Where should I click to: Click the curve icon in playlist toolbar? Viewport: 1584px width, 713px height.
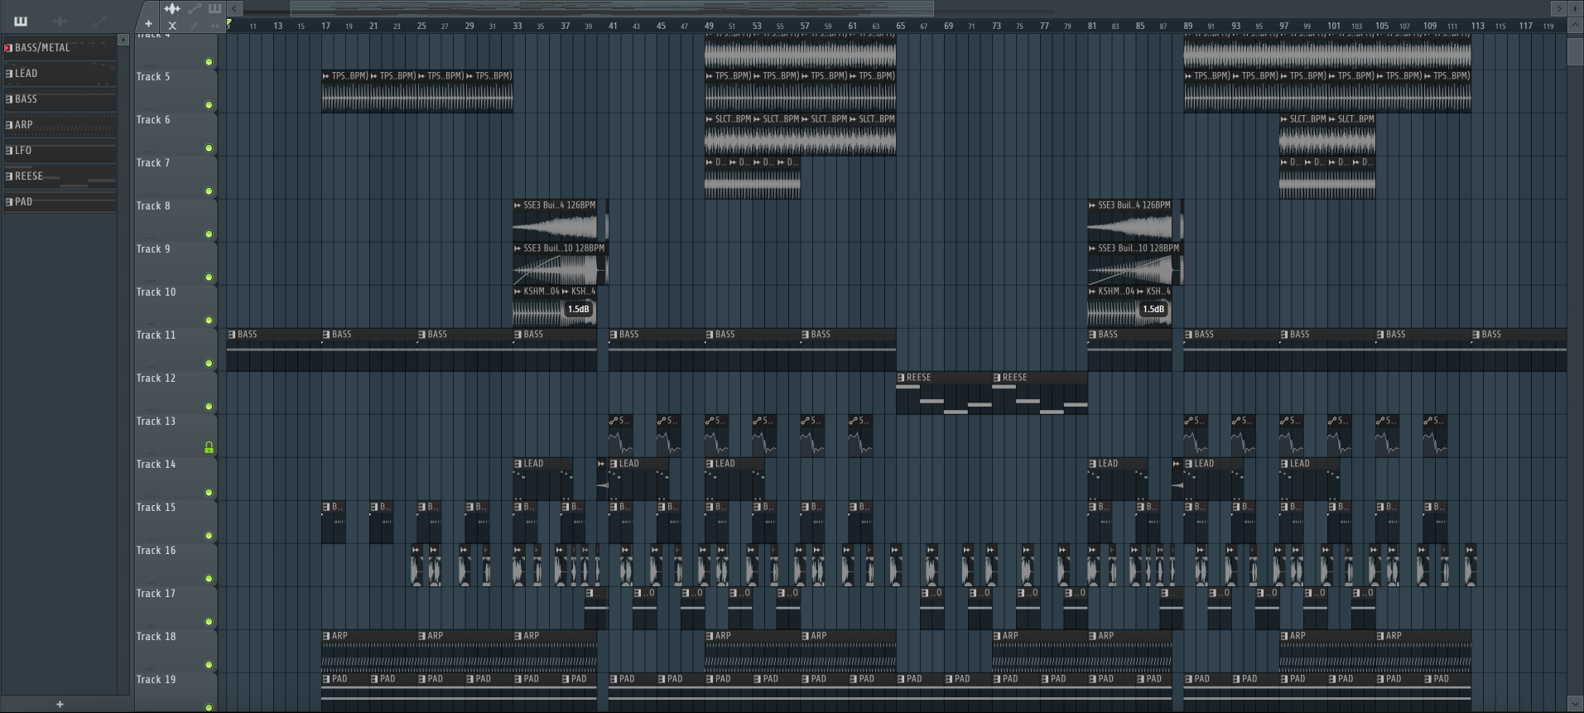coord(194,26)
